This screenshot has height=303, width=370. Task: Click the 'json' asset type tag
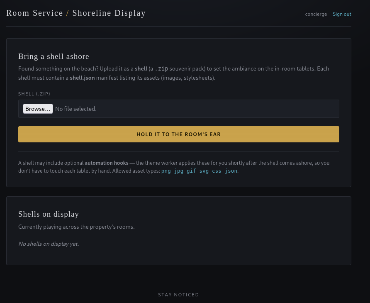(231, 171)
